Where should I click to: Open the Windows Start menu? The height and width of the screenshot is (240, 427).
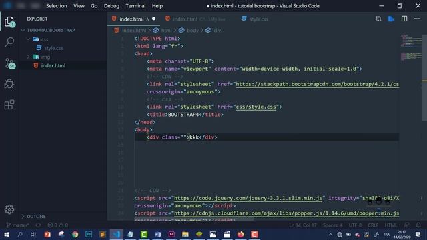[x=6, y=234]
